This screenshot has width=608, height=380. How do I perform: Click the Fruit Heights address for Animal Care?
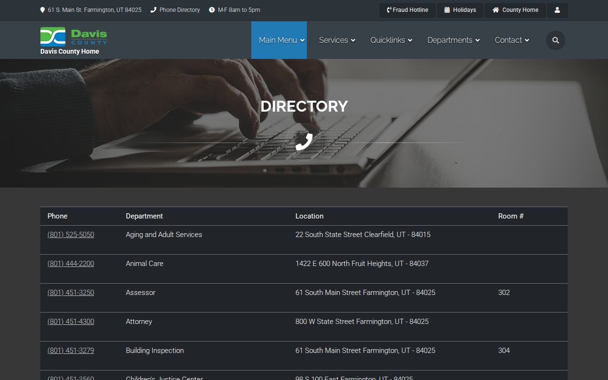[362, 264]
